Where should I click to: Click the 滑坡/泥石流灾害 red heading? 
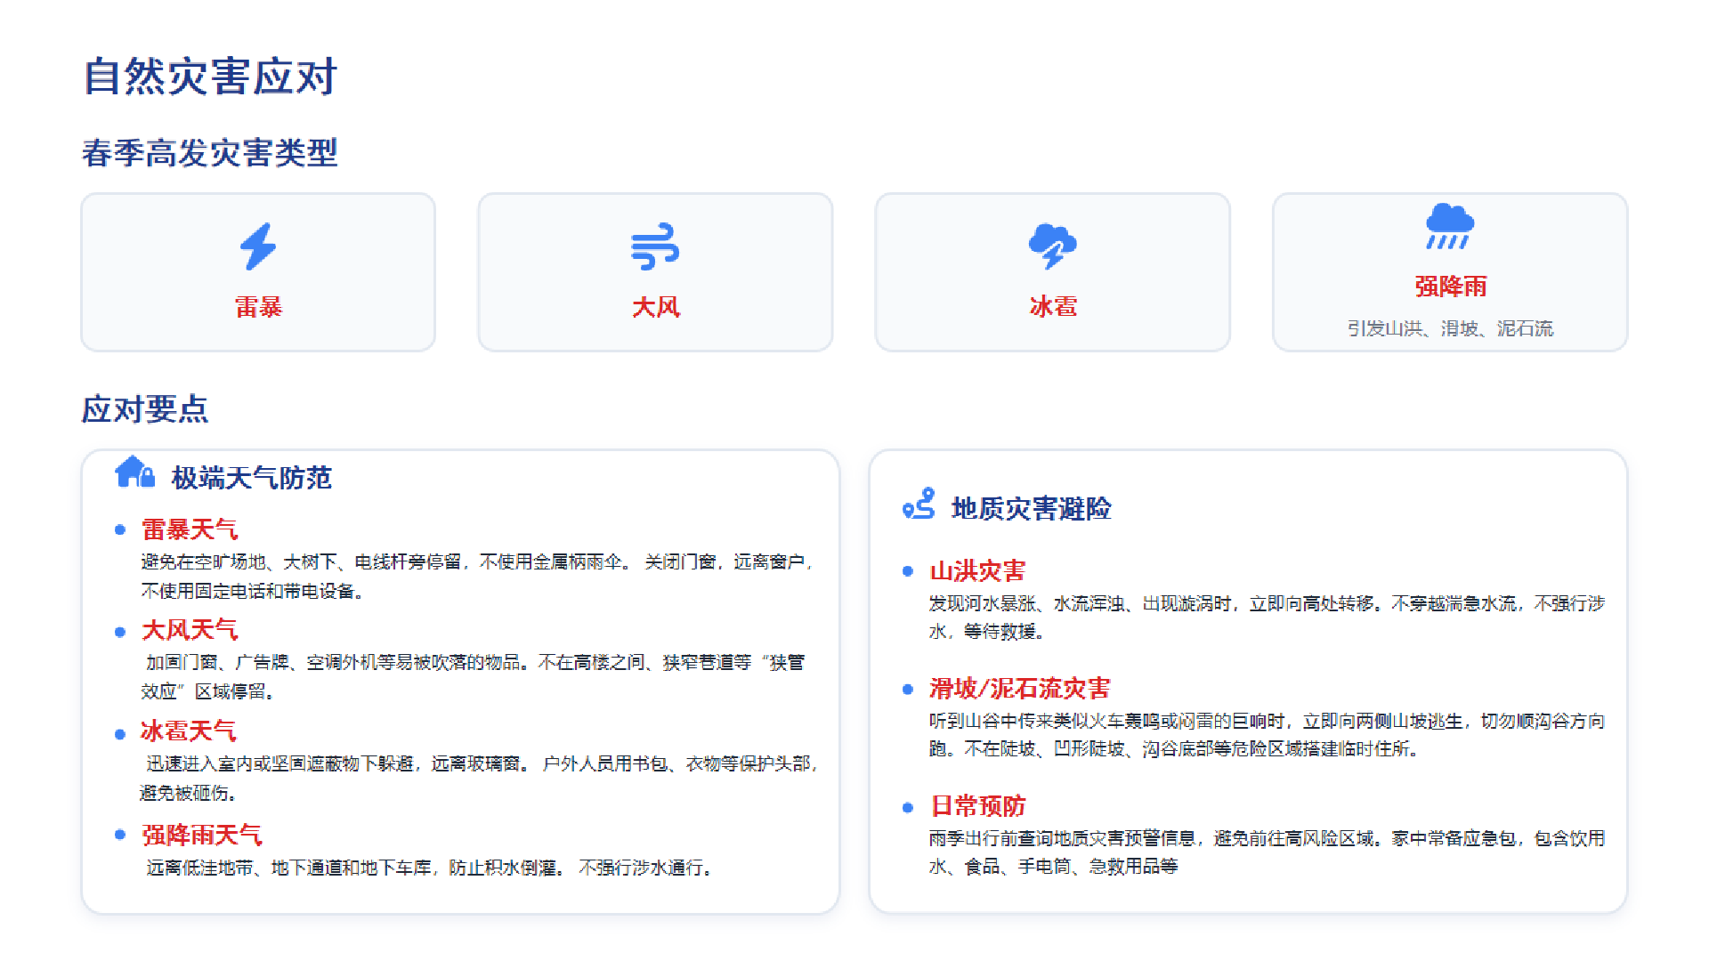[x=1019, y=689]
